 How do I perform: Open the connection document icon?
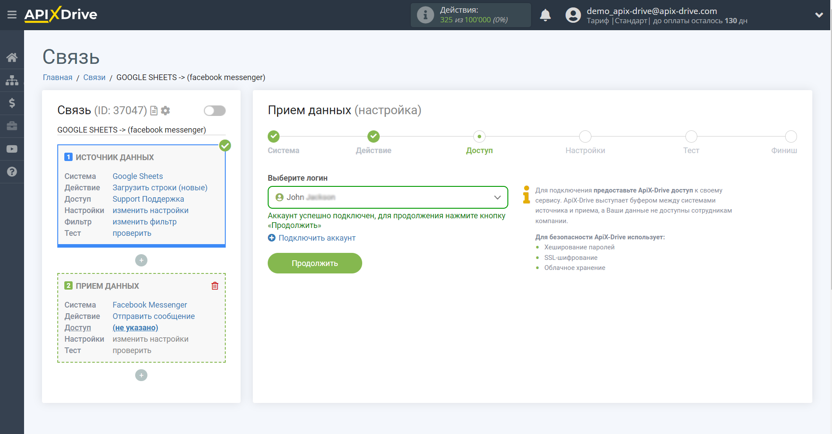click(154, 111)
